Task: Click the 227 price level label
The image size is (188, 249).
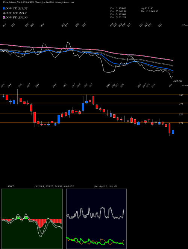Action: [x=181, y=114]
